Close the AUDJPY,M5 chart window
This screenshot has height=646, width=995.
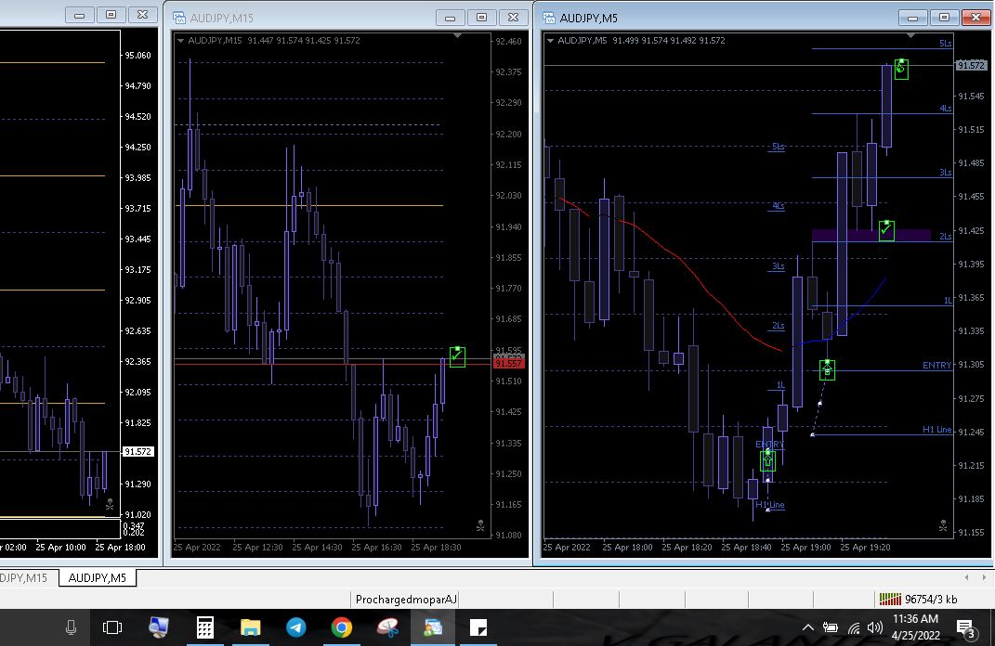976,17
